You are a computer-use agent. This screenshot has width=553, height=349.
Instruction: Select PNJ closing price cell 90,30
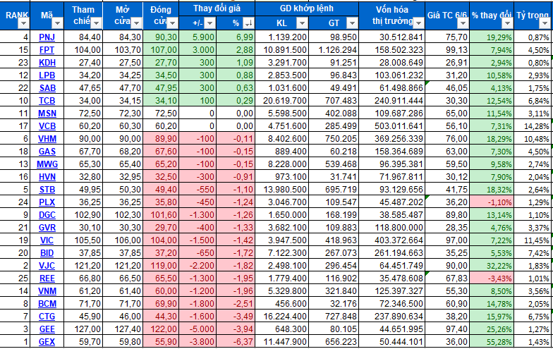pos(161,37)
